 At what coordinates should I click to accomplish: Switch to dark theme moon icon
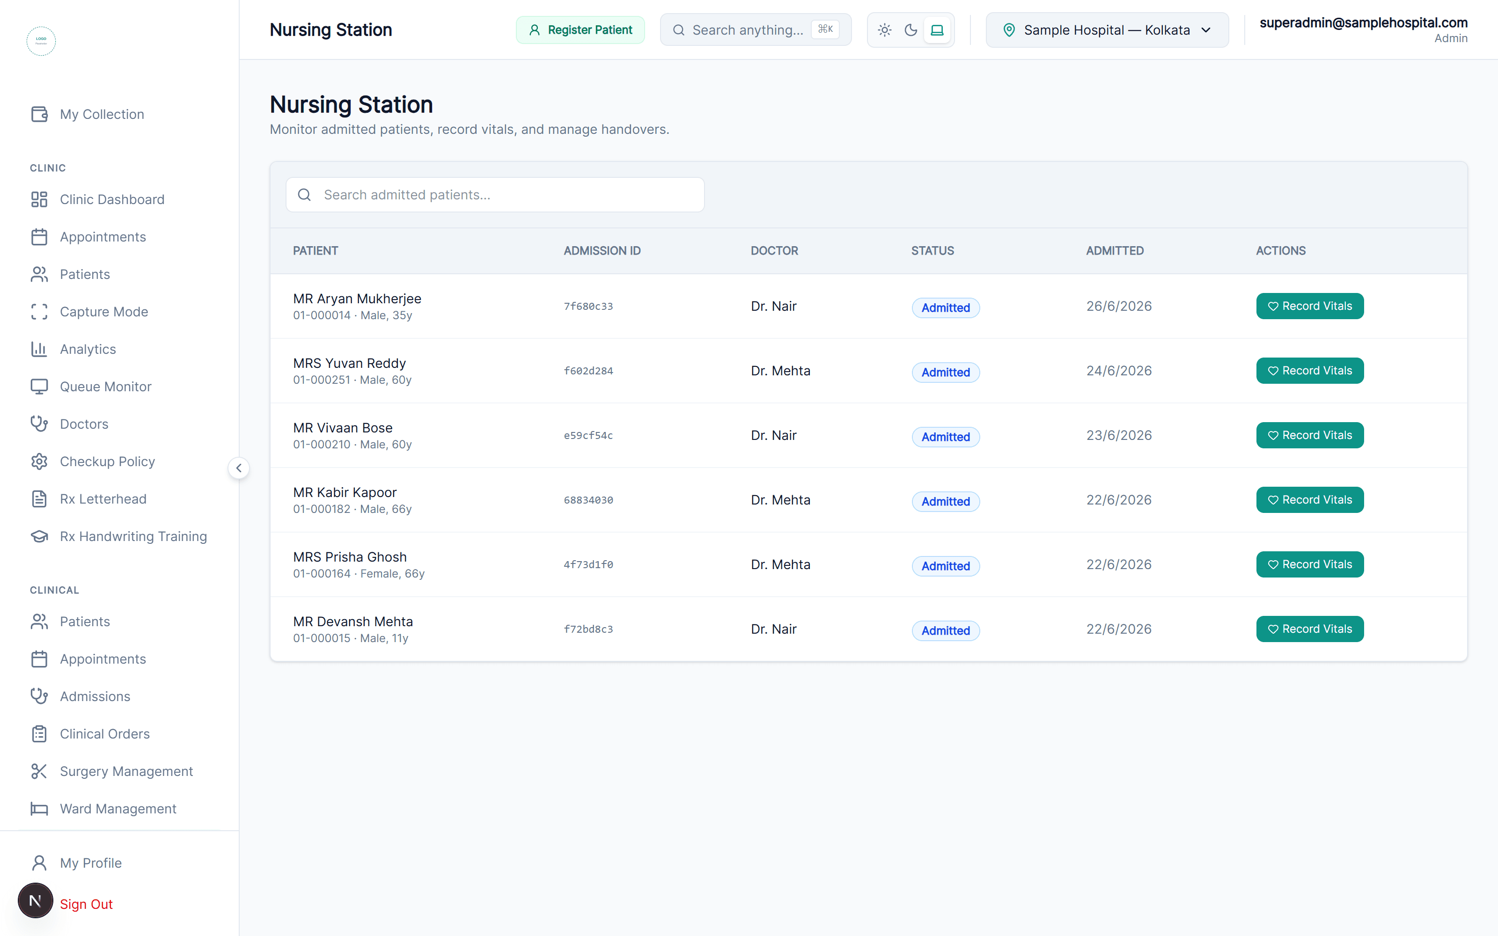pos(911,29)
